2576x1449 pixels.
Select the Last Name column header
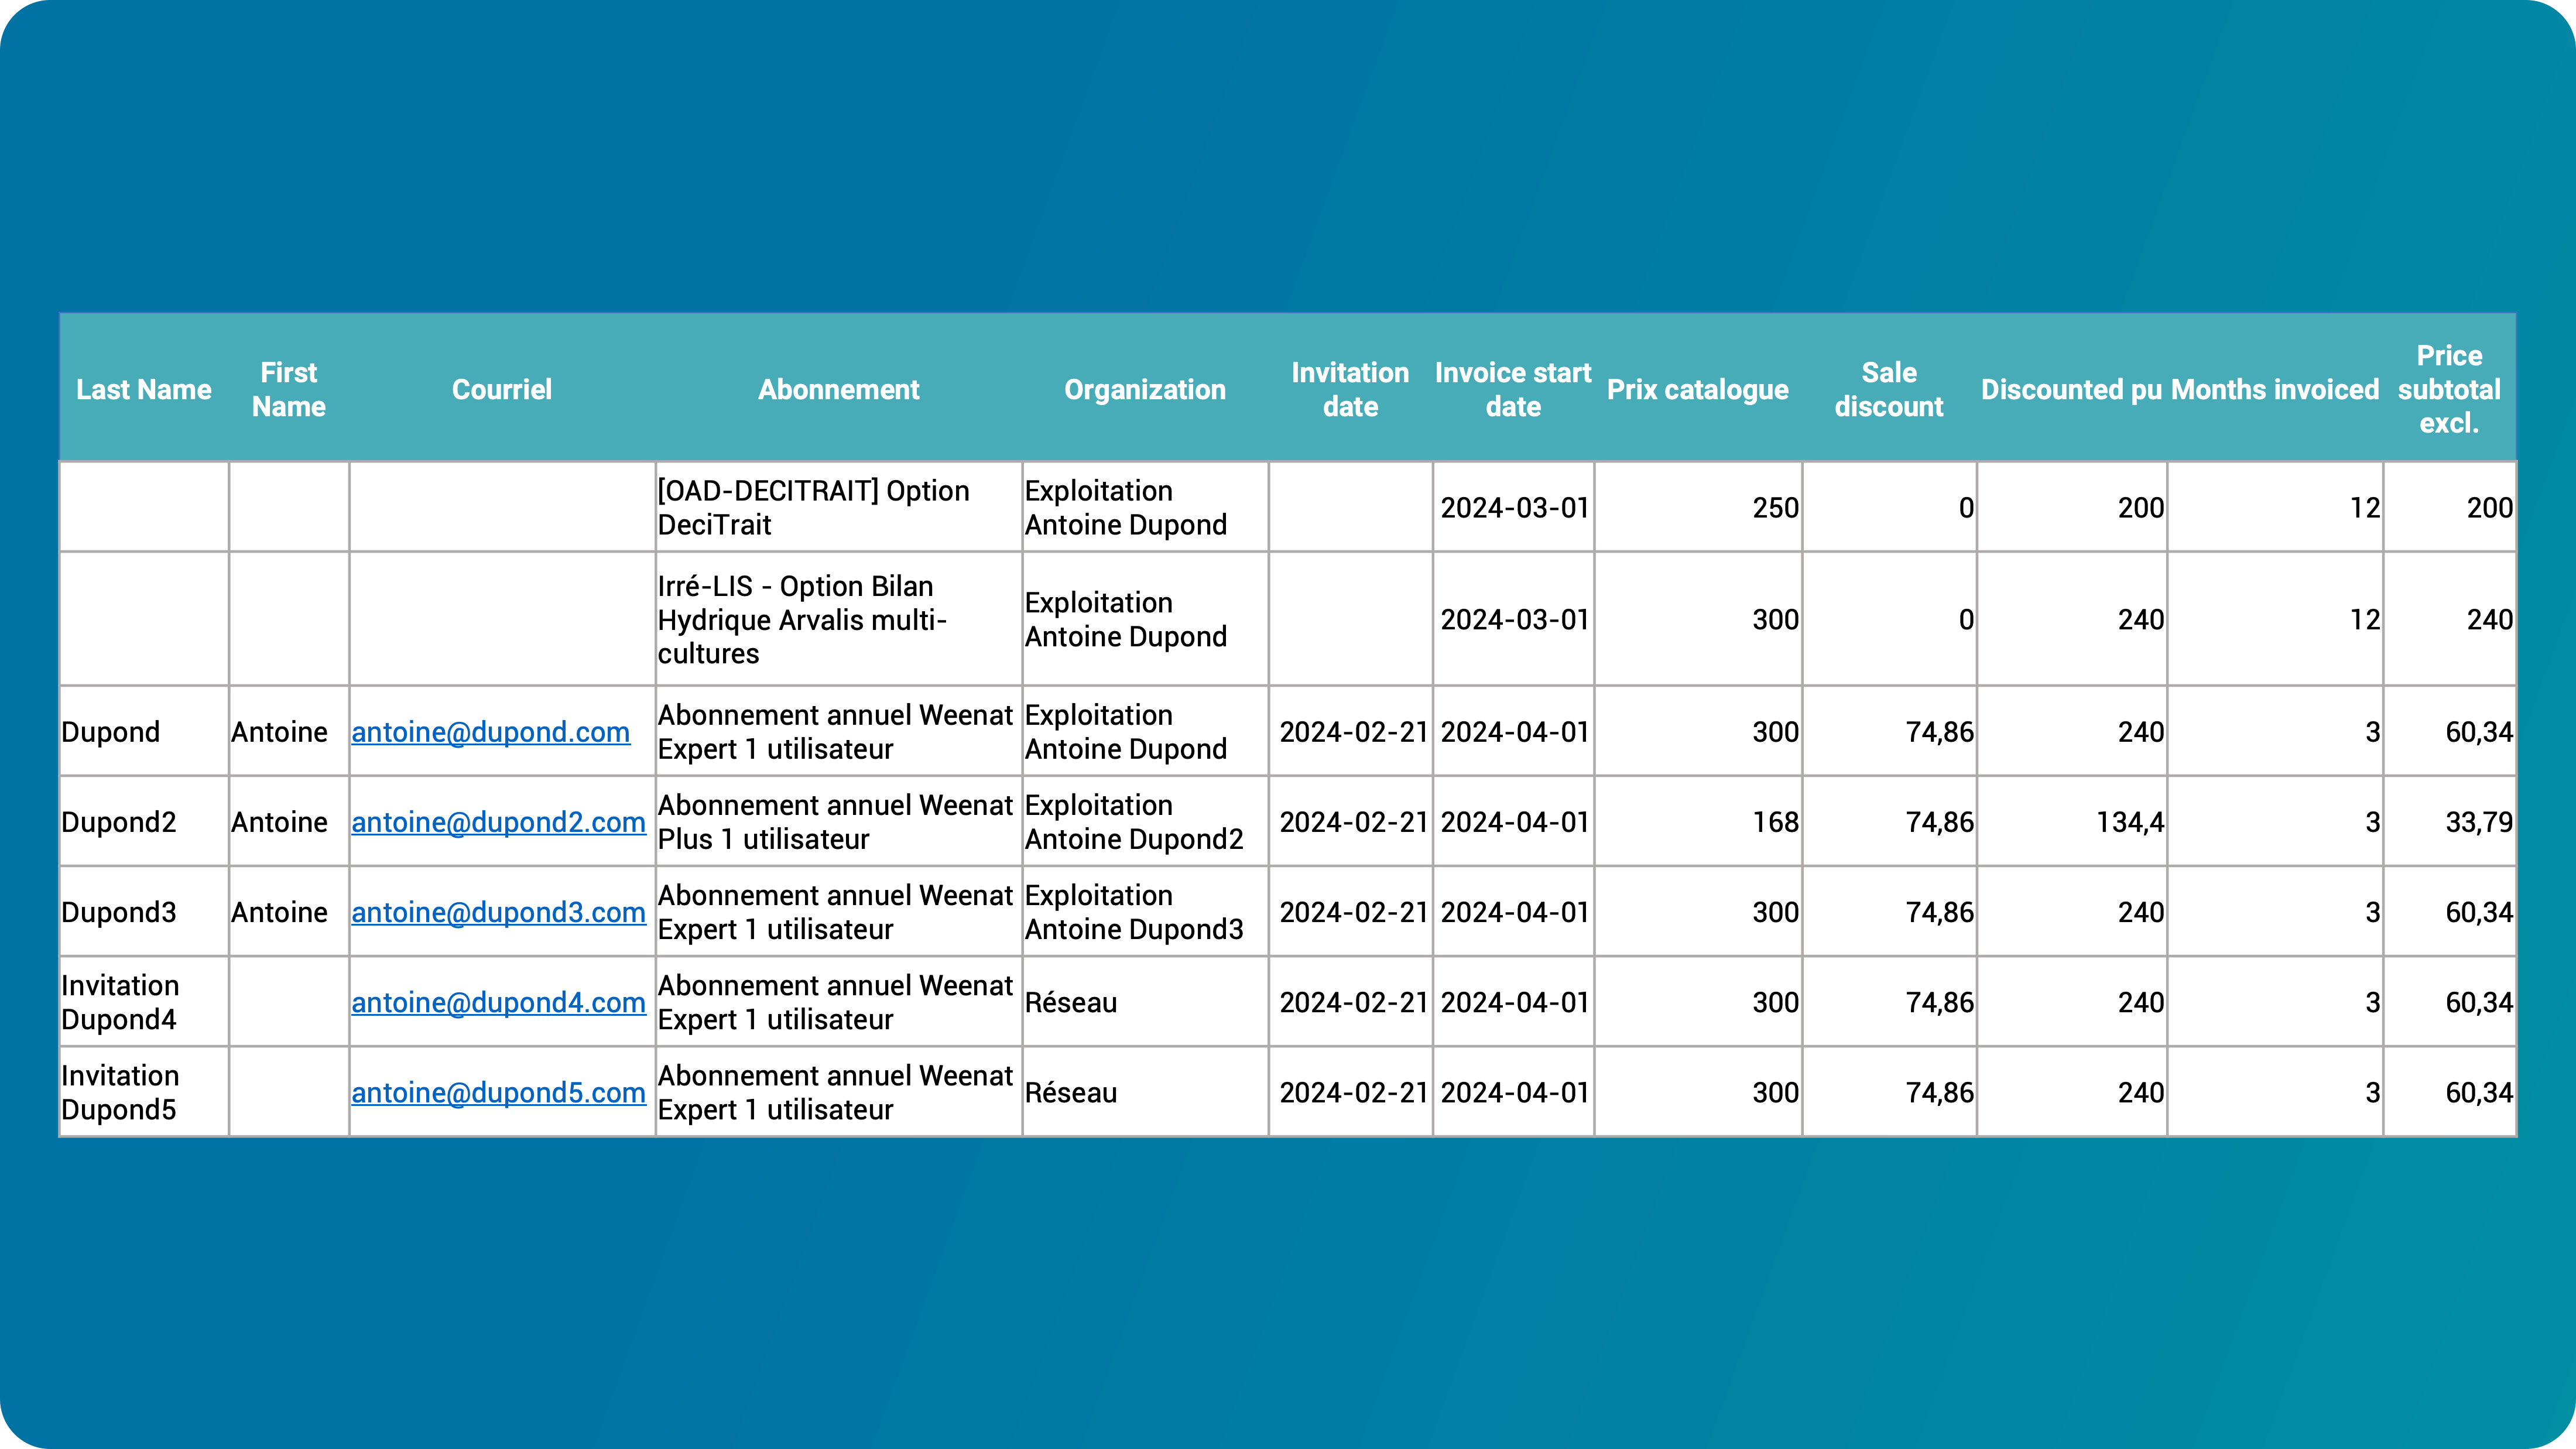coord(144,389)
